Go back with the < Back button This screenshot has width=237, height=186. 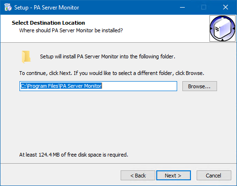tap(138, 175)
